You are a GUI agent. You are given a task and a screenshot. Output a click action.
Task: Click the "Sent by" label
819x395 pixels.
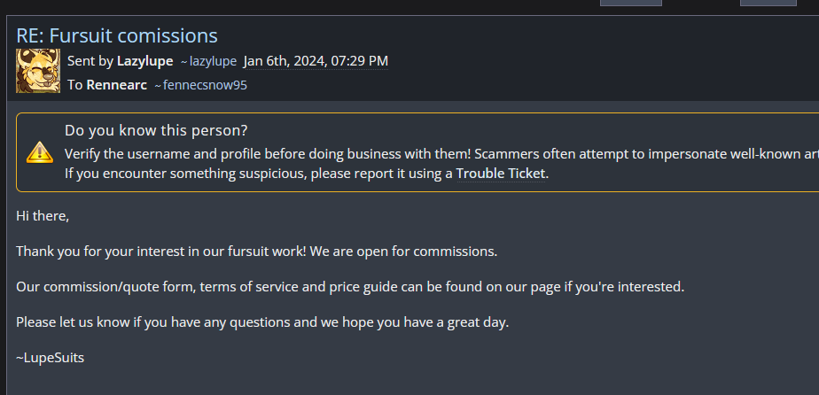click(x=90, y=61)
